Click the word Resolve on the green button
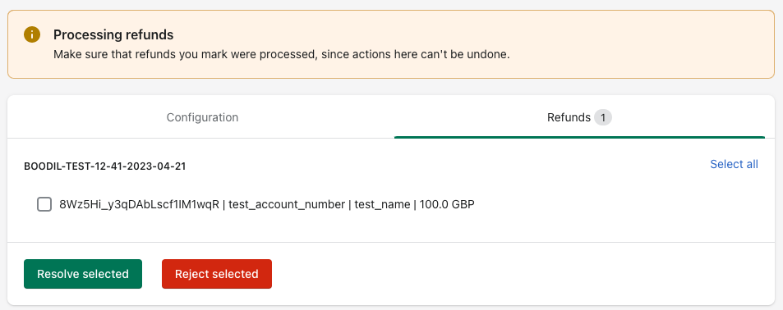783x310 pixels. (57, 274)
